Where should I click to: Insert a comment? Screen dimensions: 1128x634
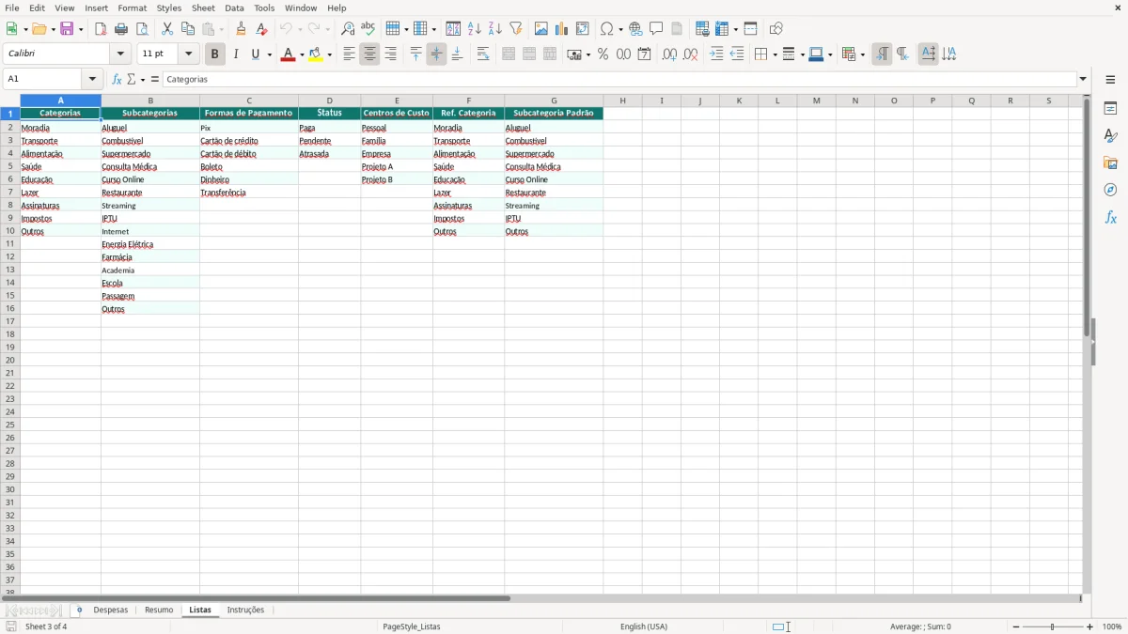(x=656, y=29)
